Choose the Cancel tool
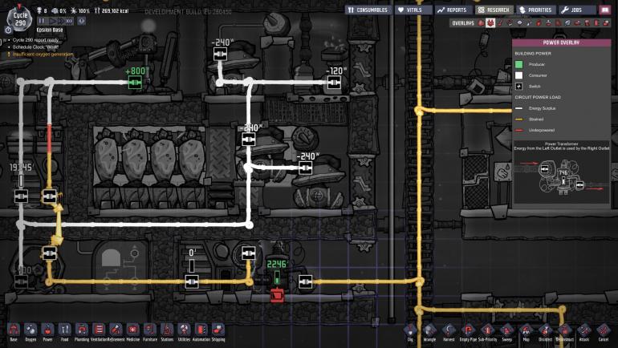This screenshot has height=348, width=618. (603, 330)
